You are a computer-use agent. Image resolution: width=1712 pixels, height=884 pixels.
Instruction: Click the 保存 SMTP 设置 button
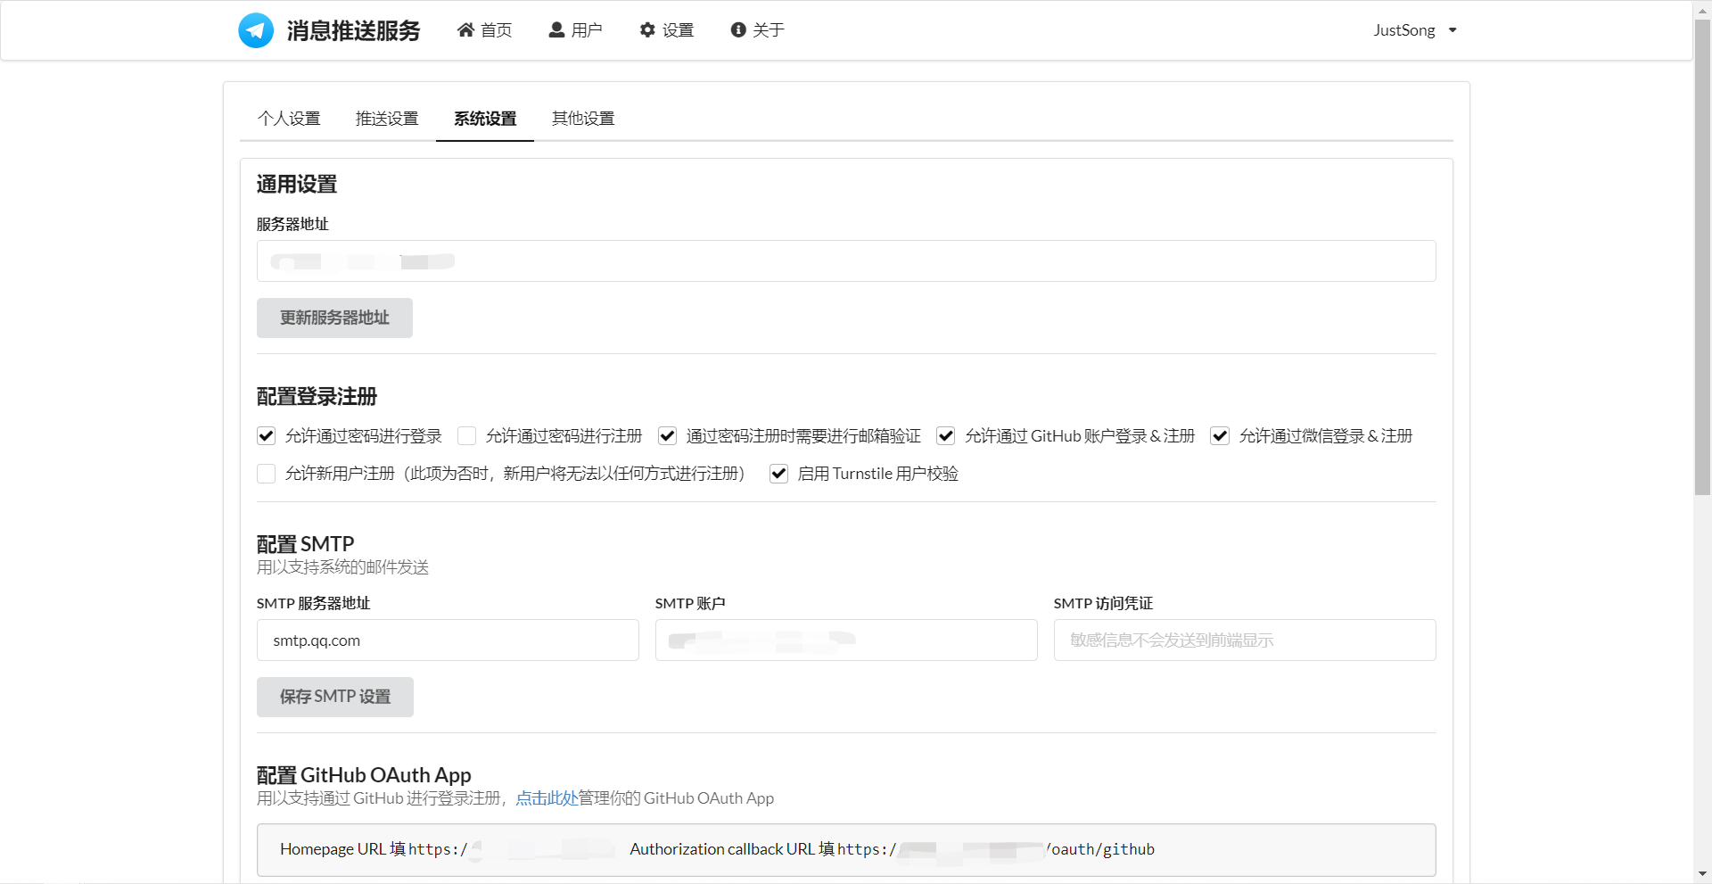tap(334, 697)
